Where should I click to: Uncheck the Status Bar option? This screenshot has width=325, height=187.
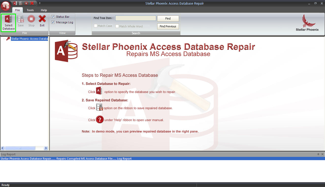pos(53,16)
